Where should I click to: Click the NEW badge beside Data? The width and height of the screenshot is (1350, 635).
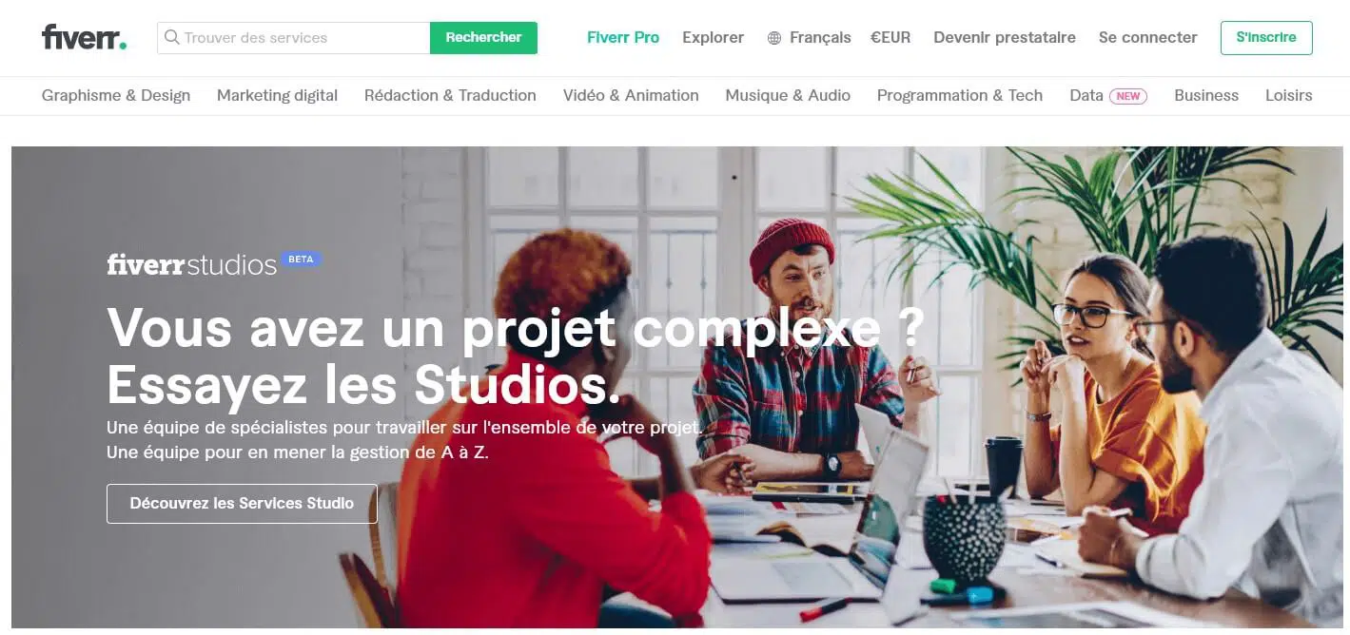pos(1128,96)
